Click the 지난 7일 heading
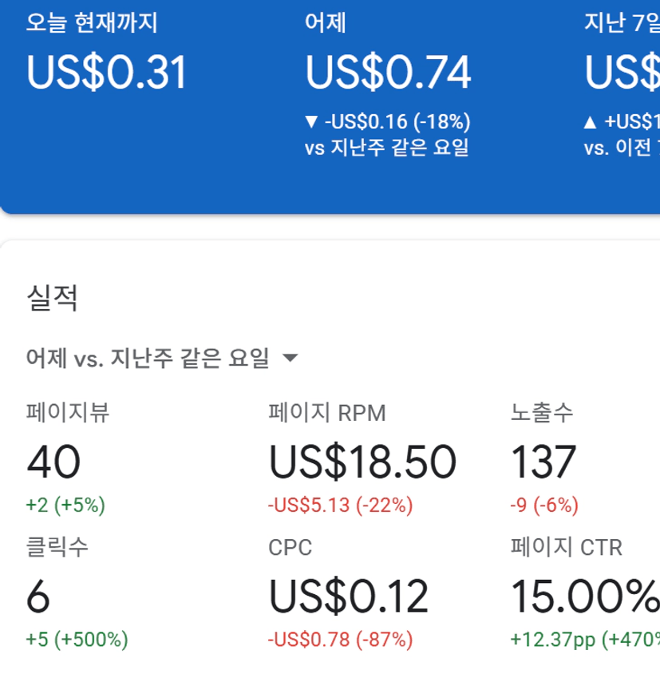 point(622,23)
